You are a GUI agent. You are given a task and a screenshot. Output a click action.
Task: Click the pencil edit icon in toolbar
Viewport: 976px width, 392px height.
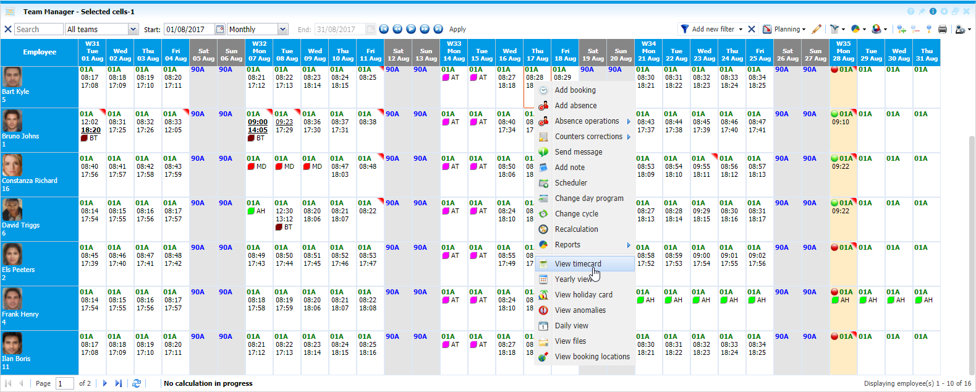[817, 29]
